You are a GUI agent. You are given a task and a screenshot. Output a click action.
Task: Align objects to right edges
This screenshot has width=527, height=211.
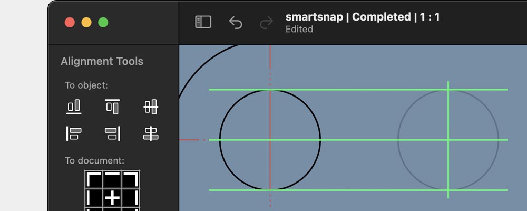pyautogui.click(x=112, y=133)
